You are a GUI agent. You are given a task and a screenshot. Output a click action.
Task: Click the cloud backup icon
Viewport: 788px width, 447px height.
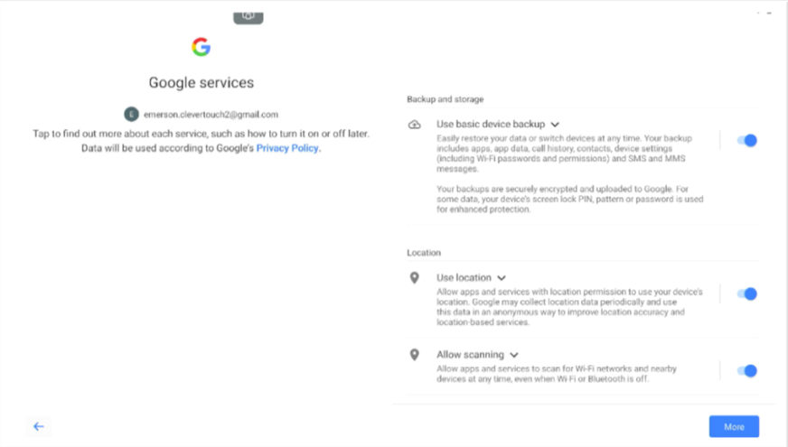point(414,125)
